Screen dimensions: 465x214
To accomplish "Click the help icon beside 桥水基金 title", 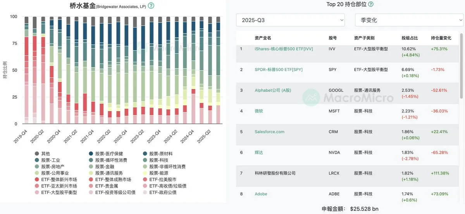I will click(x=151, y=6).
